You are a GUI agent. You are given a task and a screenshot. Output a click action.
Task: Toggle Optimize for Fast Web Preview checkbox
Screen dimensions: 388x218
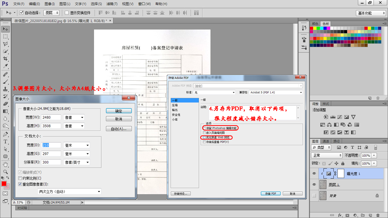[205, 137]
